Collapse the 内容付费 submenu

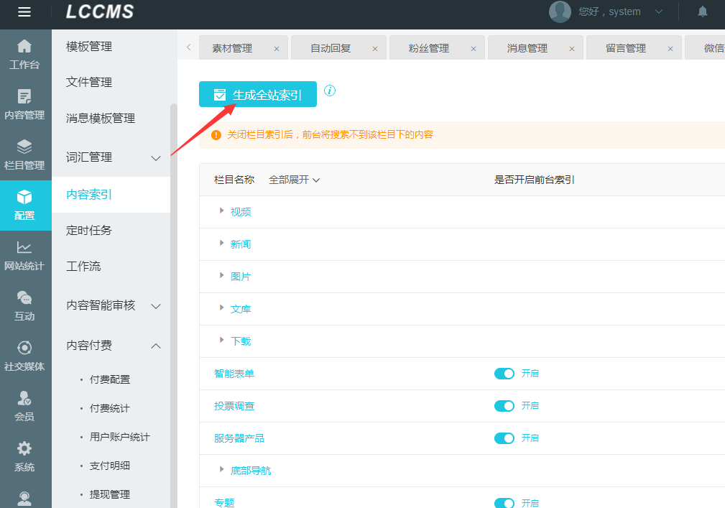pyautogui.click(x=156, y=346)
